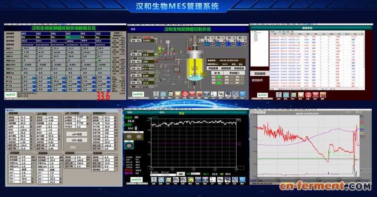Image resolution: width=377 pixels, height=197 pixels.
Task: Toggle 停止 button for 转速 in control window
Action: point(139,62)
